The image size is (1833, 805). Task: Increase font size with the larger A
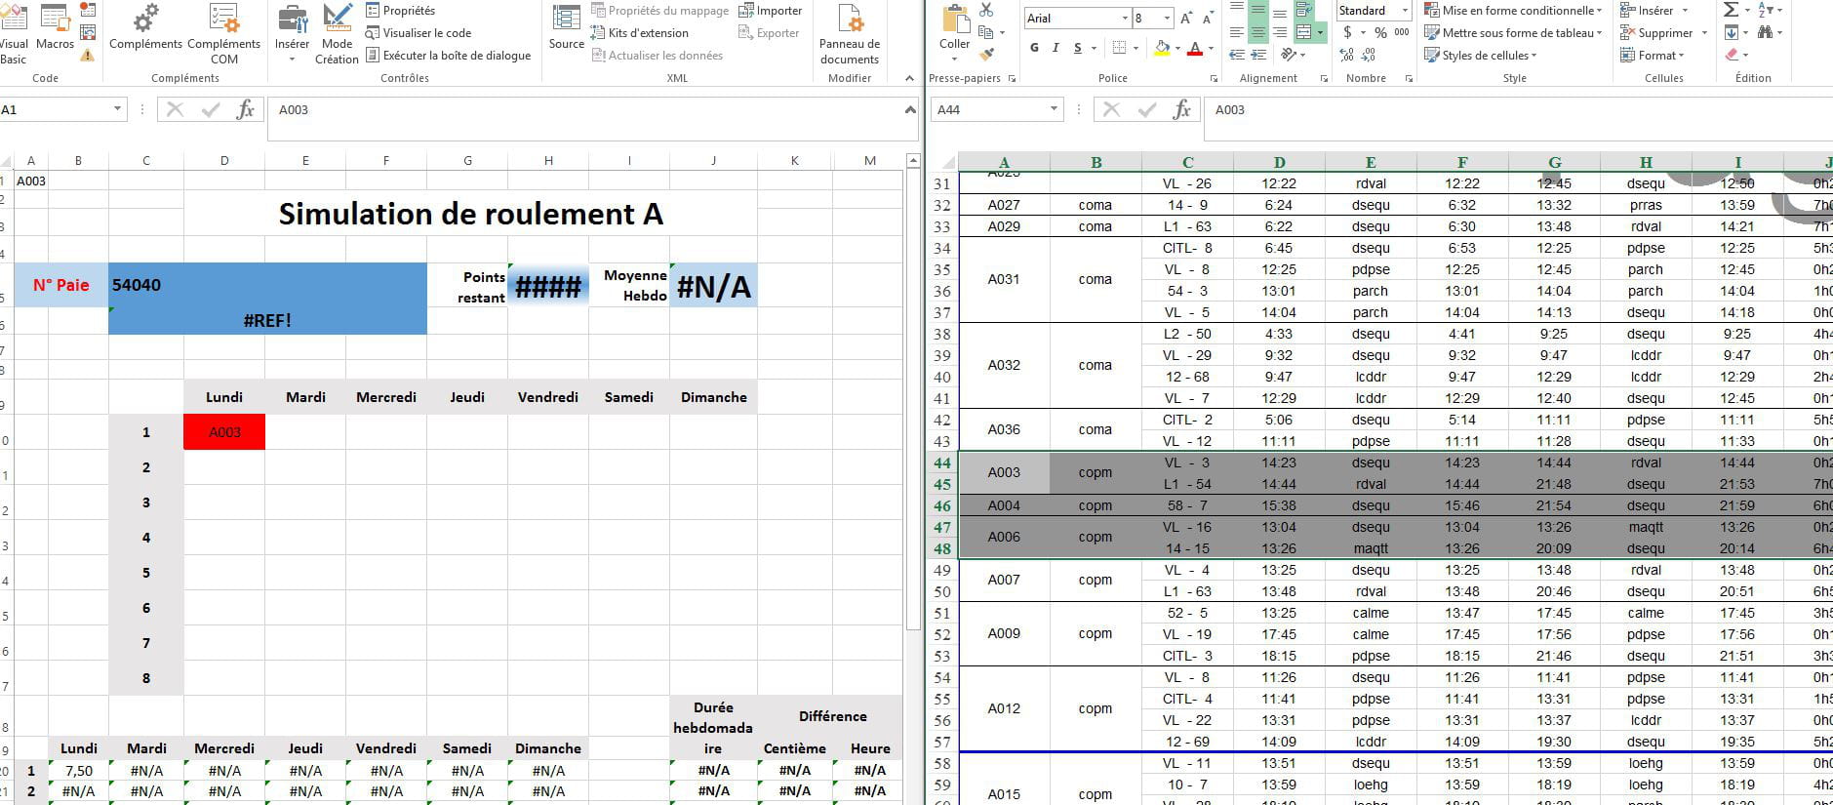[1186, 19]
